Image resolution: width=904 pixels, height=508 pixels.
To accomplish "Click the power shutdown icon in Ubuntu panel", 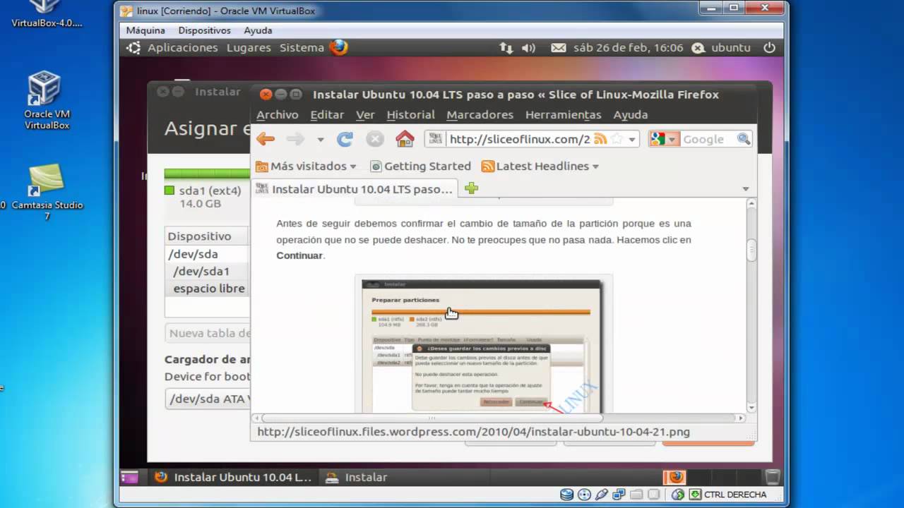I will pyautogui.click(x=769, y=47).
